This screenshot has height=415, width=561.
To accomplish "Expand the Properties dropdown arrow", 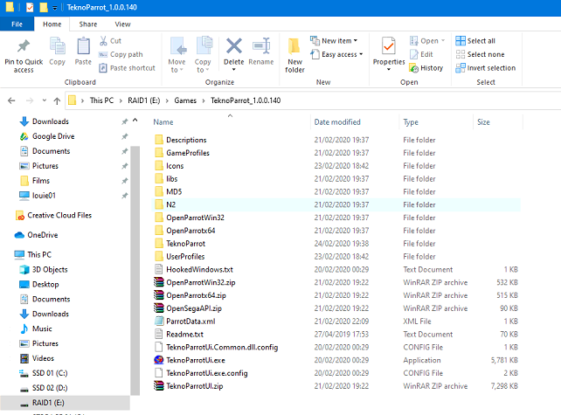I will (389, 69).
